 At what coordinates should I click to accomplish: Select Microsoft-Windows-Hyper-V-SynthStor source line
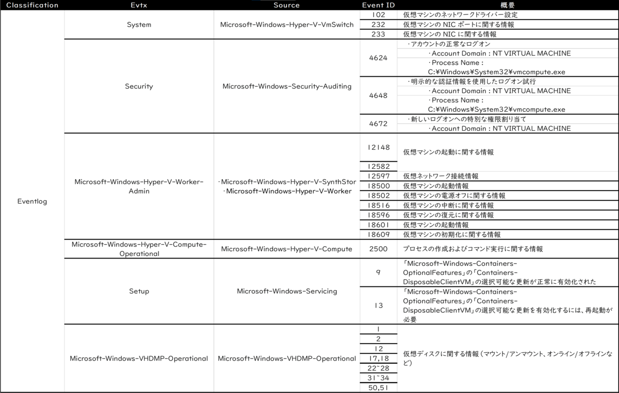click(x=287, y=181)
